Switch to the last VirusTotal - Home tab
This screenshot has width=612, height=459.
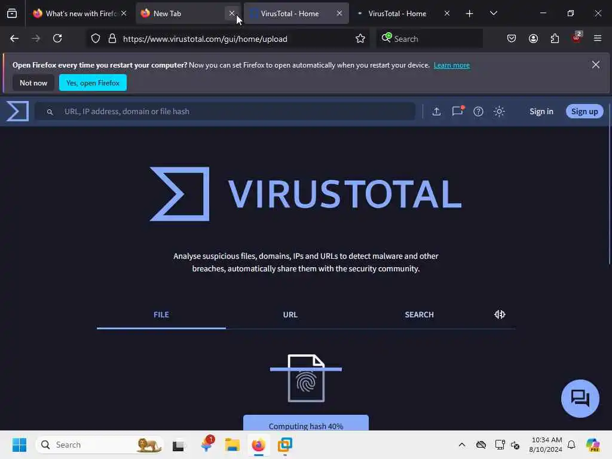click(x=403, y=14)
